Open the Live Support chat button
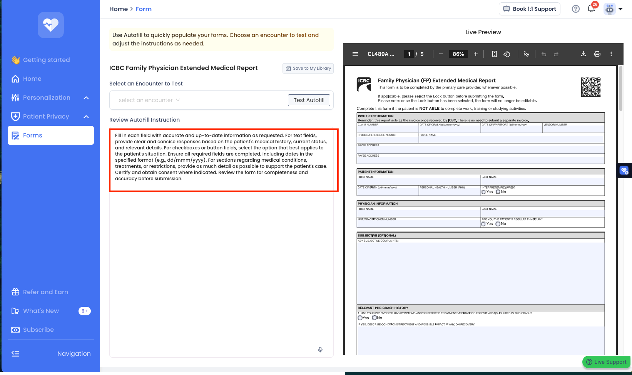 (606, 362)
